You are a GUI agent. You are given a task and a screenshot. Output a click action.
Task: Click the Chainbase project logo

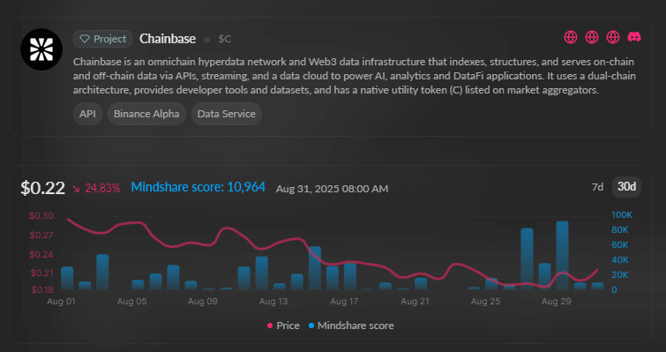tap(41, 49)
